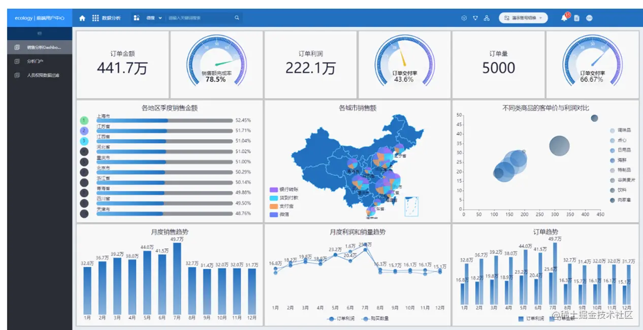643x330 pixels.
Task: Click the South China Sea inset map
Action: 411,207
